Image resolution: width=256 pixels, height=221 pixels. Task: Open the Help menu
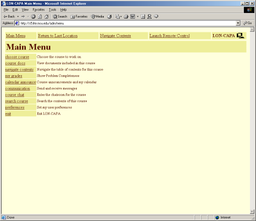click(63, 10)
